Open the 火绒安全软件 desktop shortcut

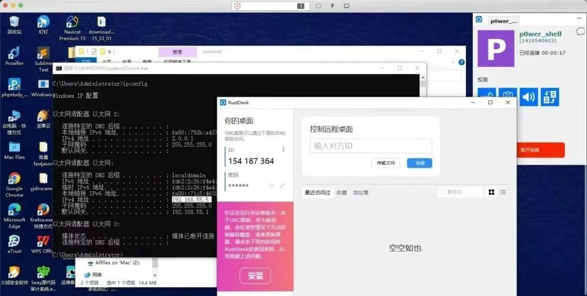tap(14, 275)
